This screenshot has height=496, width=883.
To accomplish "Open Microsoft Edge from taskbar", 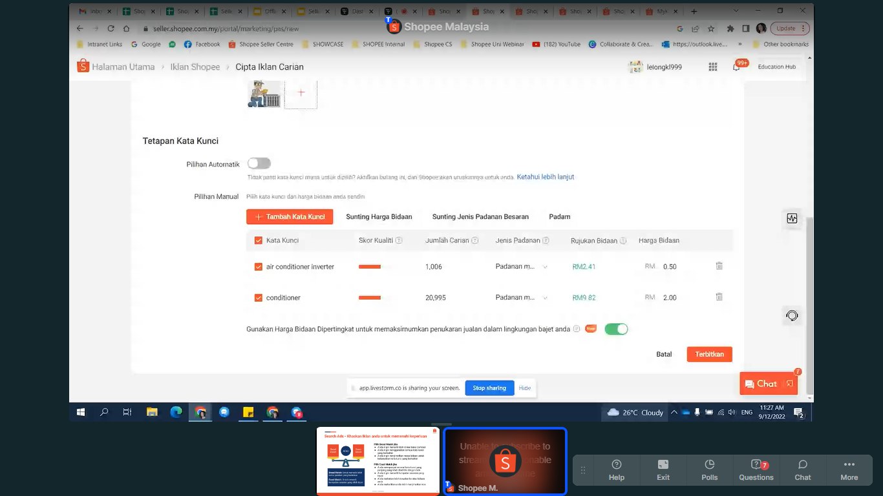I will [176, 412].
